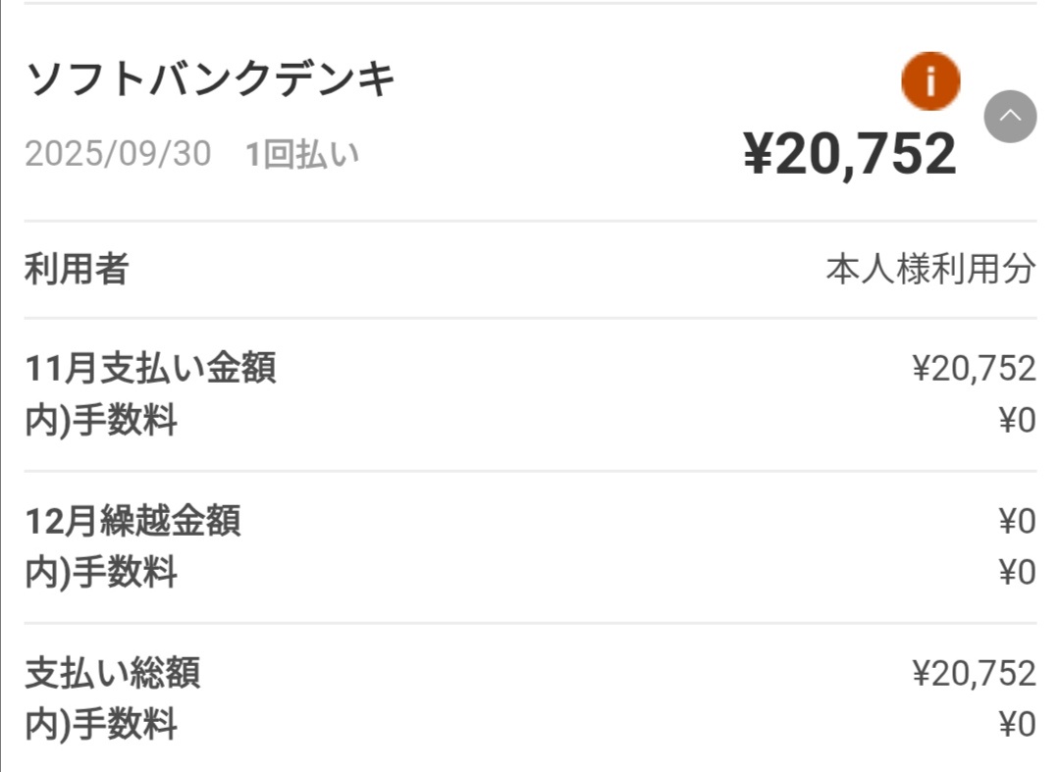
Task: Click the ¥20,752 total payment amount
Action: click(x=974, y=673)
